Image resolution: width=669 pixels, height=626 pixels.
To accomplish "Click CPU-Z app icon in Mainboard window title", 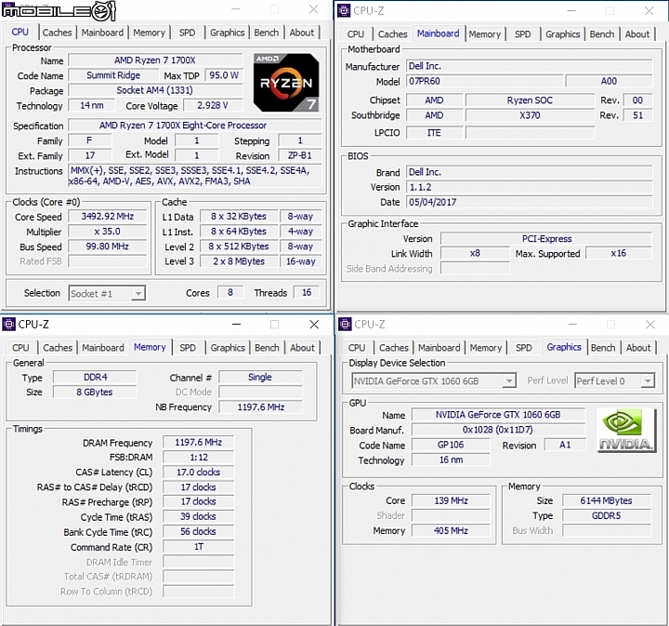I will tap(344, 10).
